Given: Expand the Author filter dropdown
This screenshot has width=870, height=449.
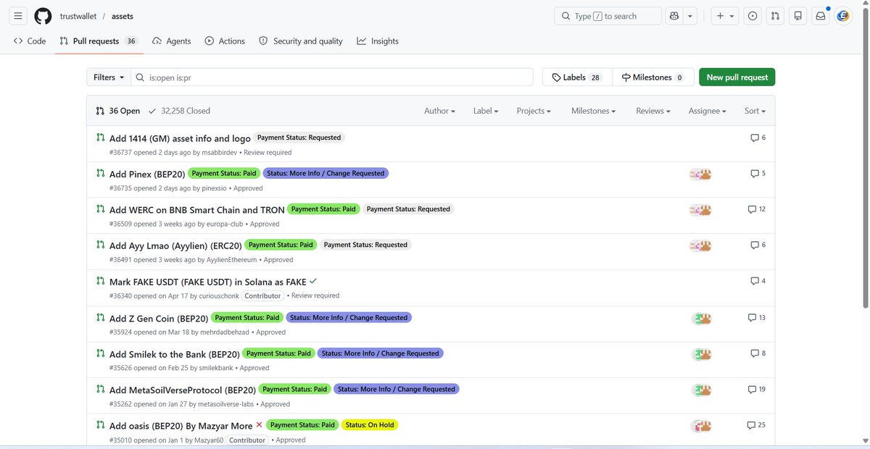Looking at the screenshot, I should (x=439, y=111).
